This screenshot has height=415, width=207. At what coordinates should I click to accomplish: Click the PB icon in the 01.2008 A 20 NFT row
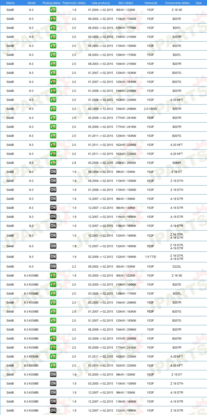[53, 100]
